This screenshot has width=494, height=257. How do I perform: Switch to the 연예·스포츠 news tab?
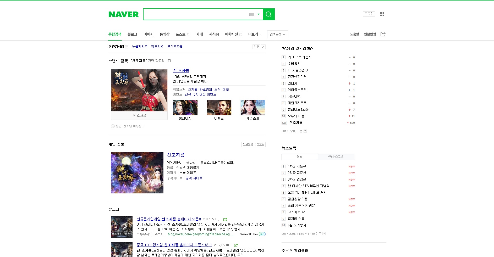point(336,157)
